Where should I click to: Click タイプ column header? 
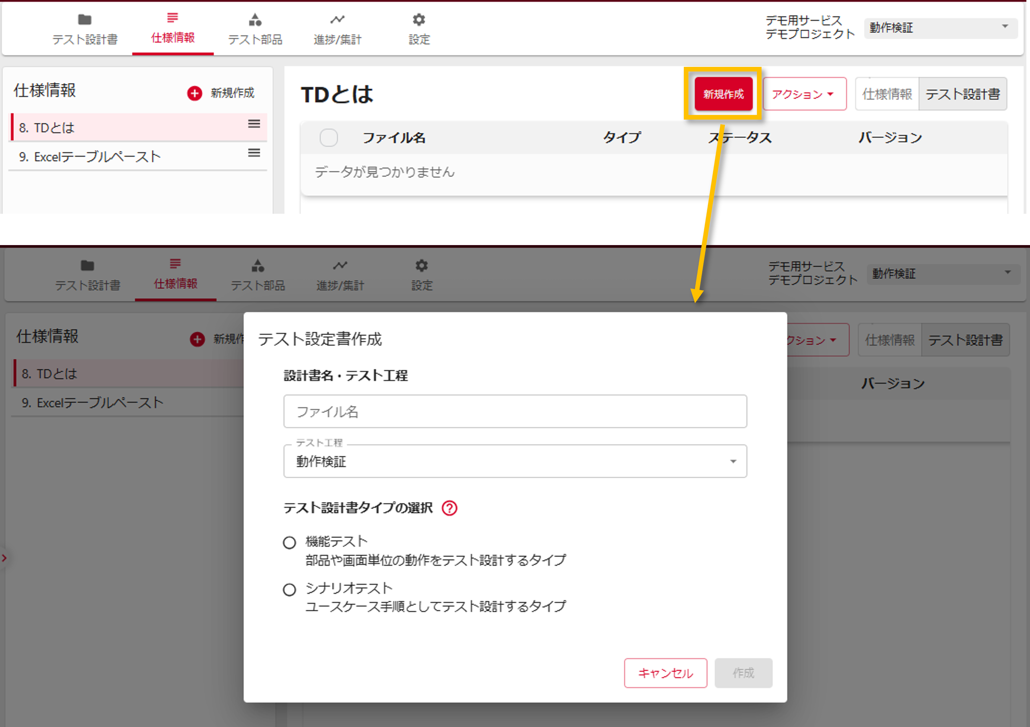point(622,137)
